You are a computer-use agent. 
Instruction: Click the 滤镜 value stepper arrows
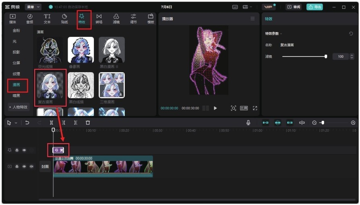[352, 57]
